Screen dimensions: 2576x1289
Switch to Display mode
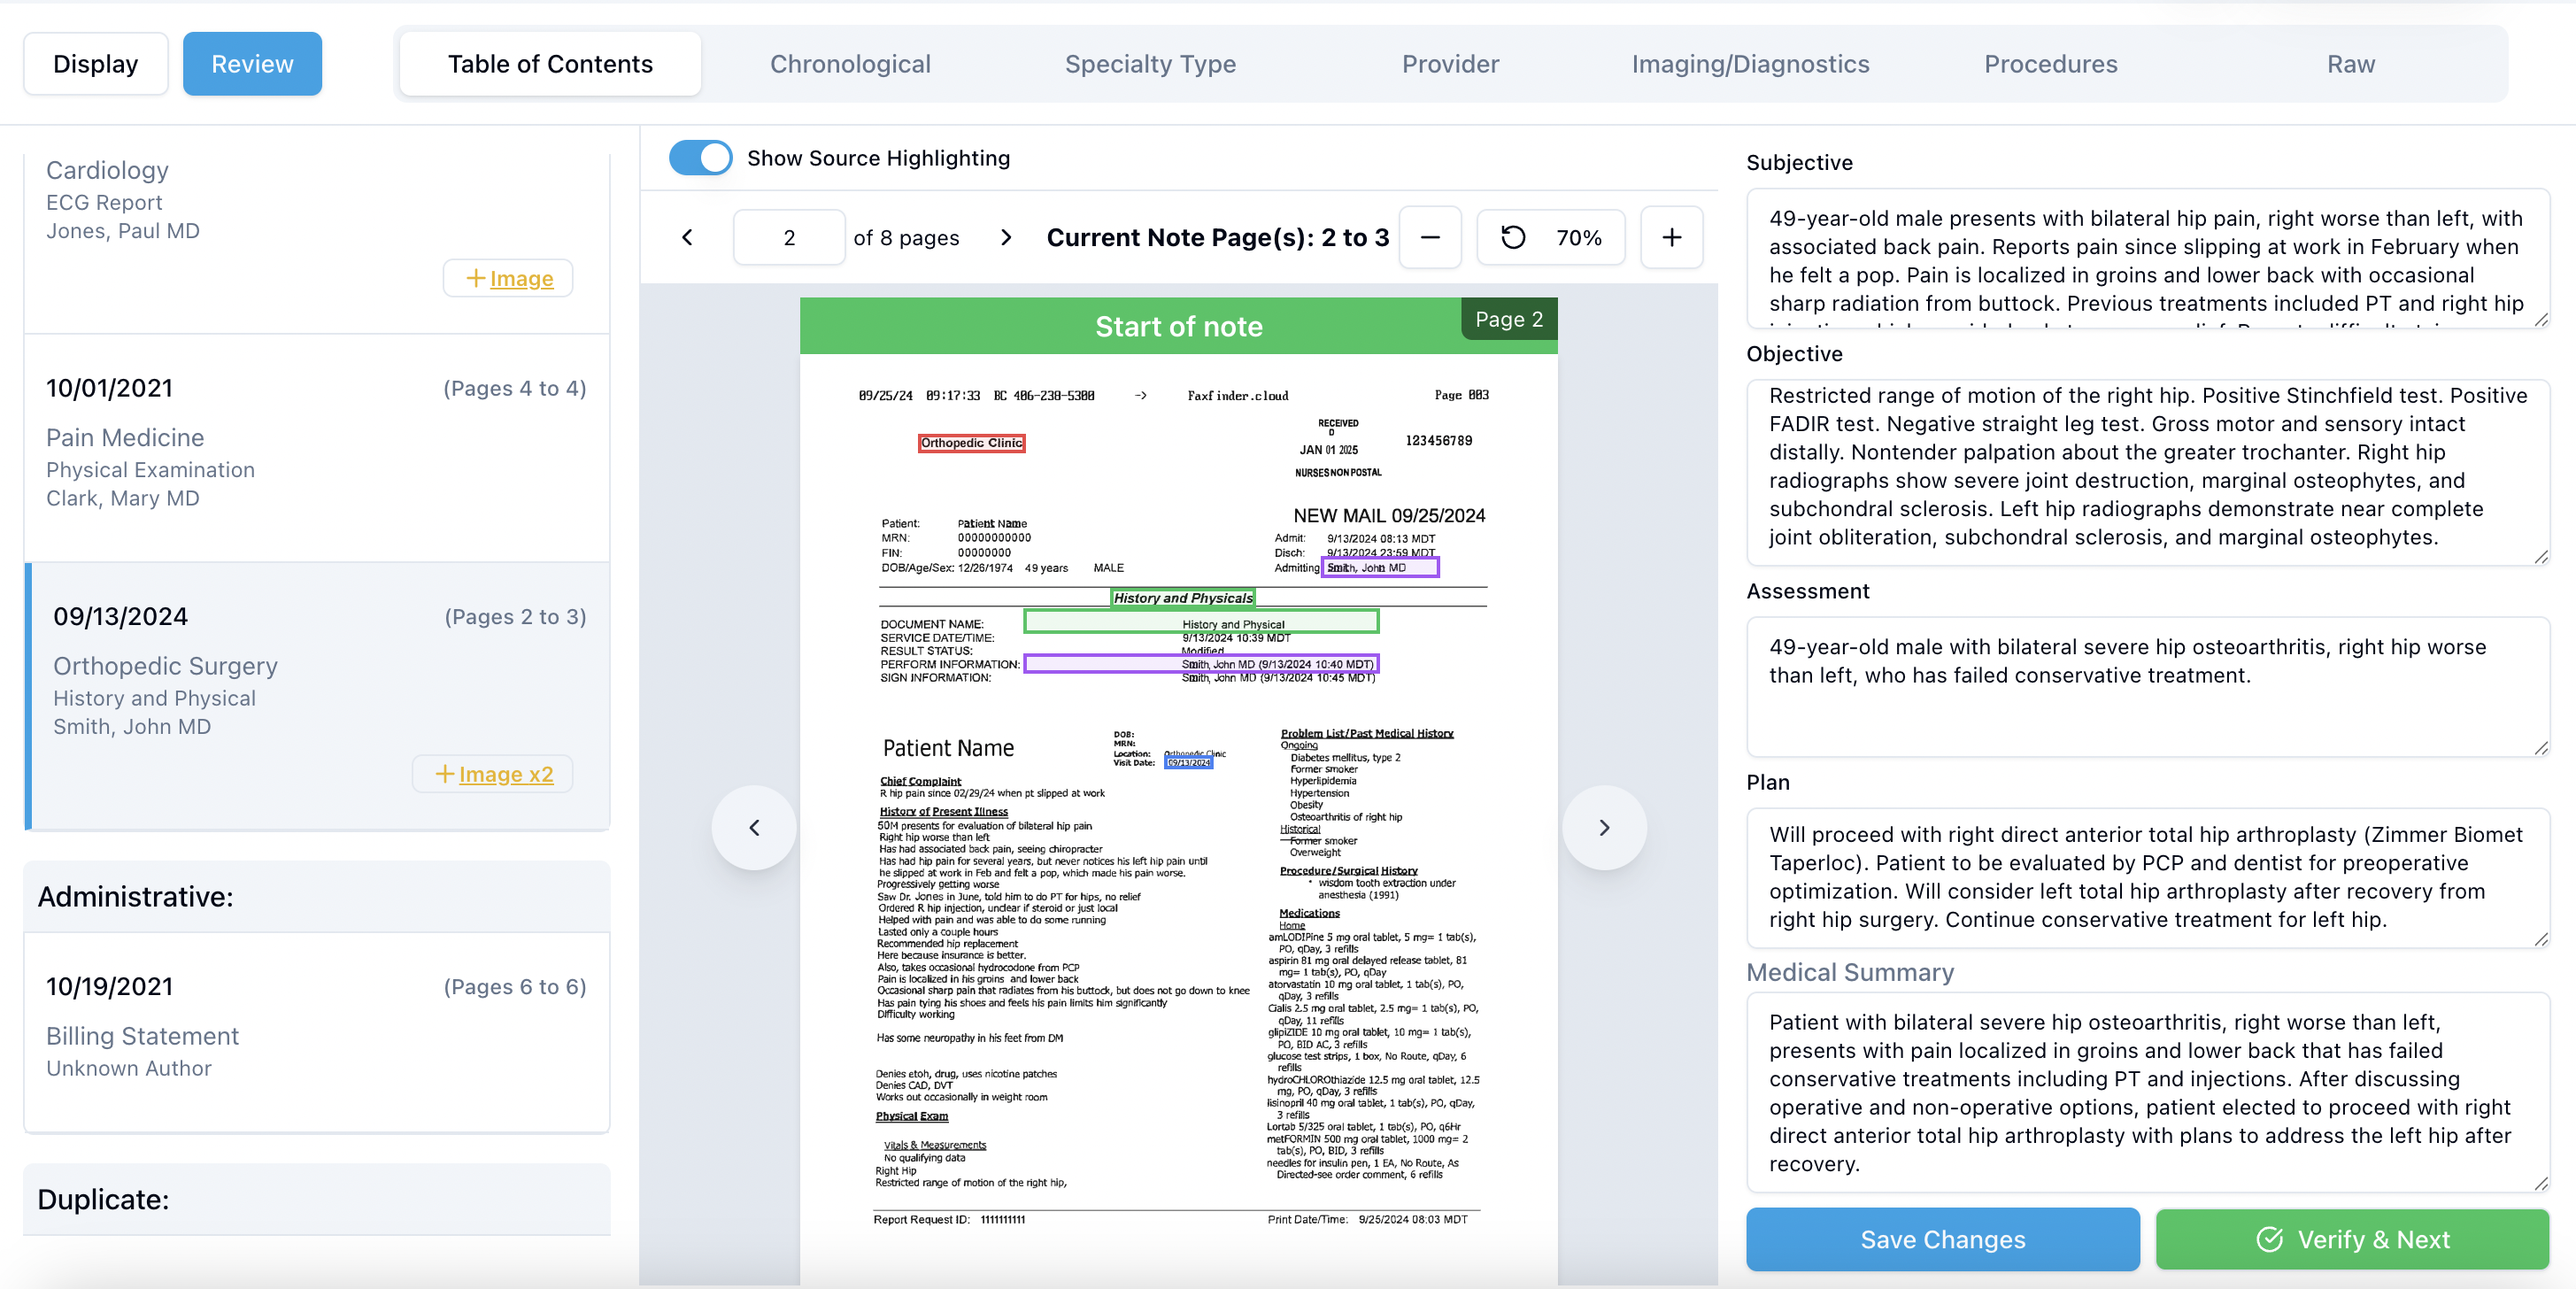pyautogui.click(x=96, y=64)
